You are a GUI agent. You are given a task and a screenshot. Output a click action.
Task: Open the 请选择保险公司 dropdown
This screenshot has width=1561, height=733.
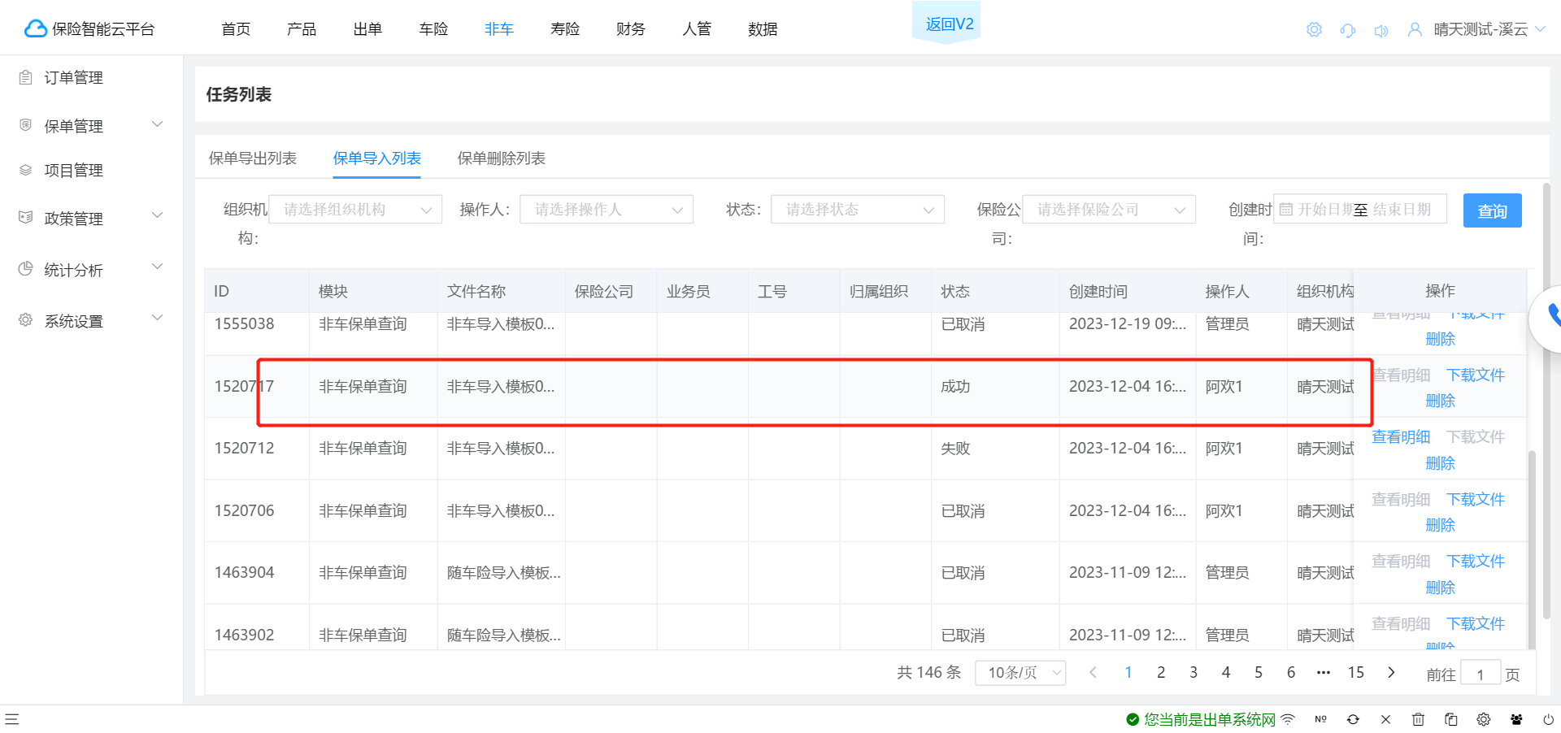click(x=1109, y=210)
